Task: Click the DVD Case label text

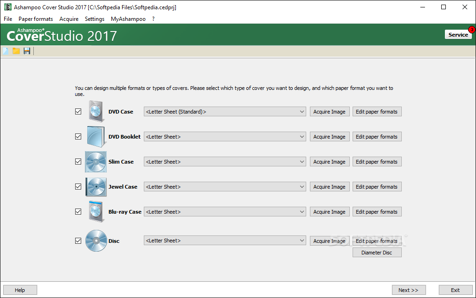Action: (x=121, y=112)
